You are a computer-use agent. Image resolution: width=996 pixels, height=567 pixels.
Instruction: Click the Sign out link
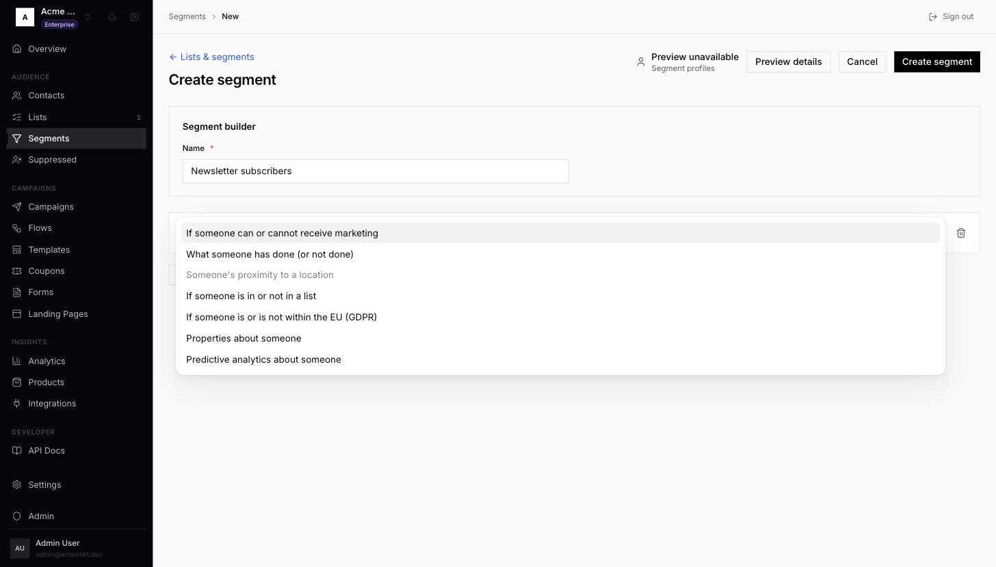[x=951, y=16]
